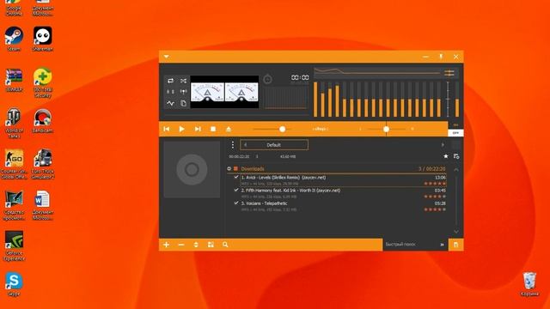Stop playback with the Stop button
This screenshot has height=309, width=550.
[213, 129]
